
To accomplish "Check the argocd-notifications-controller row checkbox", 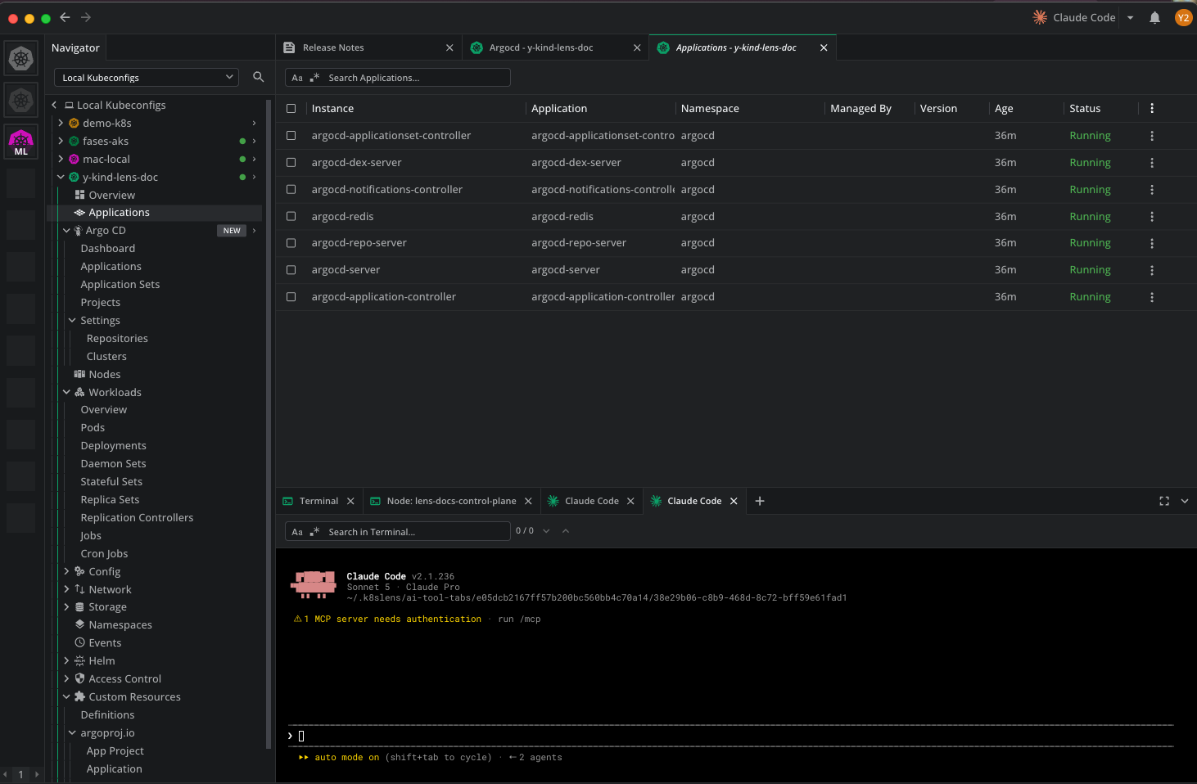I will pos(291,189).
